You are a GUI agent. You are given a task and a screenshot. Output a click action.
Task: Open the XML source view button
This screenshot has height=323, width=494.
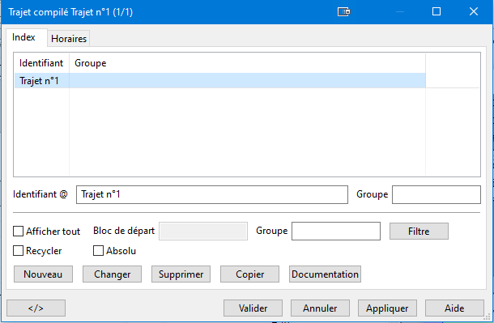(x=36, y=308)
